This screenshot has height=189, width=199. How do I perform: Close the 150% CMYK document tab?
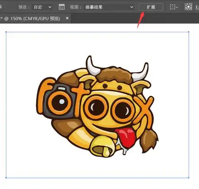[x=67, y=18]
